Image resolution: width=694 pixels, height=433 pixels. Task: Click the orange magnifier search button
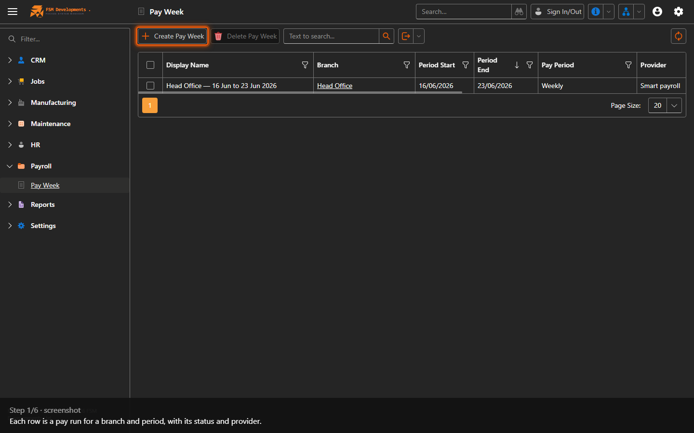coord(387,36)
